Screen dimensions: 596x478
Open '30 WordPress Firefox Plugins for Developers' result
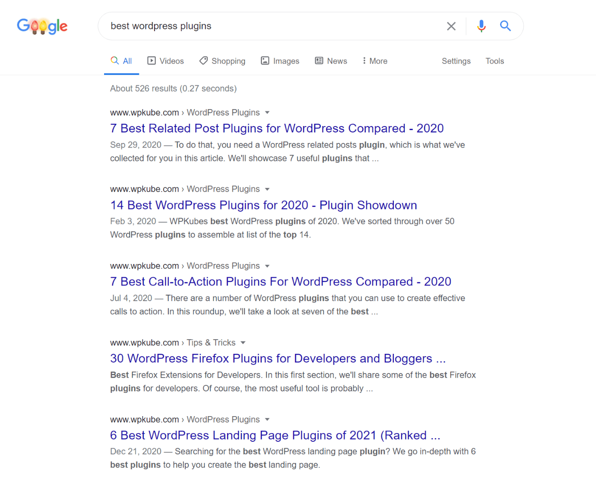[x=278, y=358]
